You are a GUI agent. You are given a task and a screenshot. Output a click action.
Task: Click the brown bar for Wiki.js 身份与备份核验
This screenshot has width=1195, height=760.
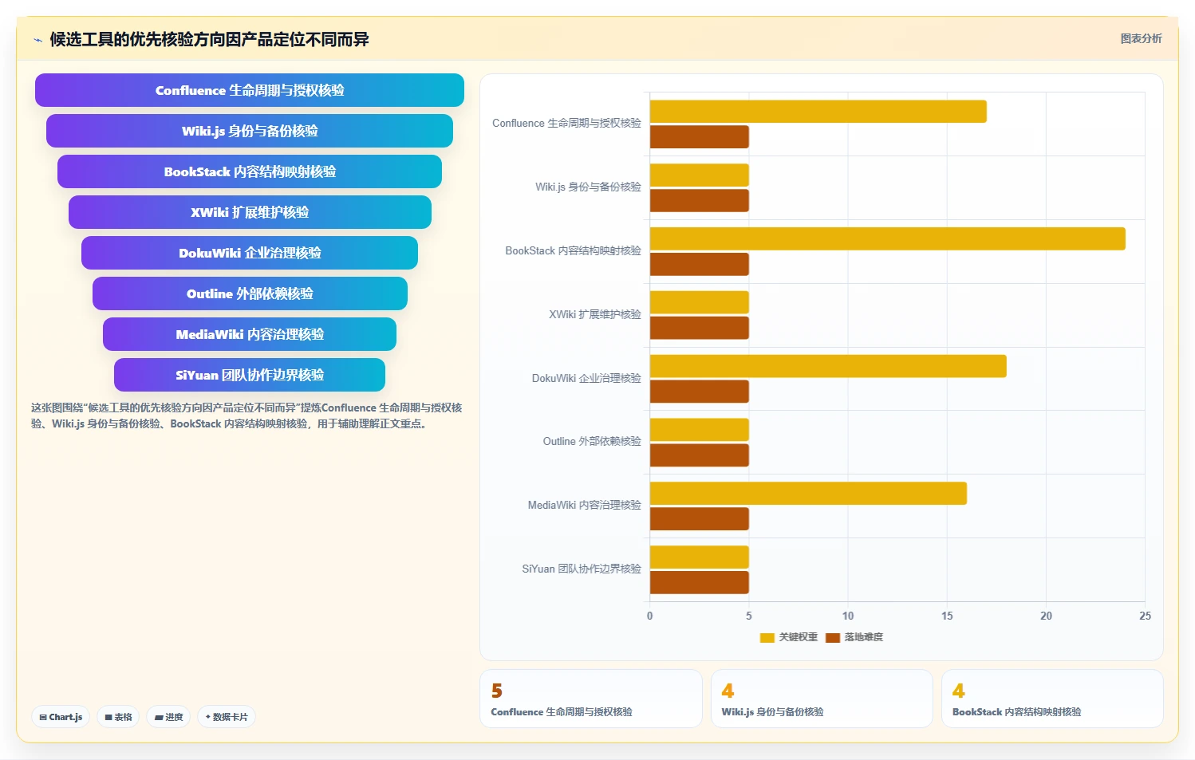tap(699, 201)
